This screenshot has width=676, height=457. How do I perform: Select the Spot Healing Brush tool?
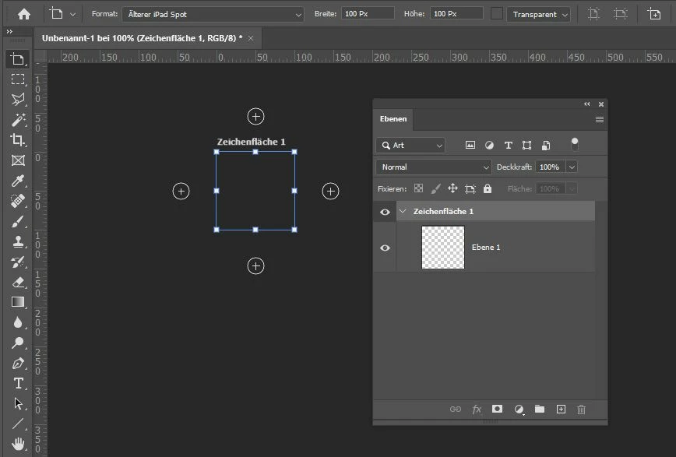[x=18, y=201]
